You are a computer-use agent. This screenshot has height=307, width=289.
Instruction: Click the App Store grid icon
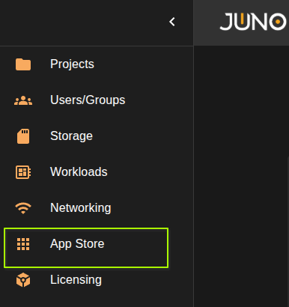click(x=23, y=244)
